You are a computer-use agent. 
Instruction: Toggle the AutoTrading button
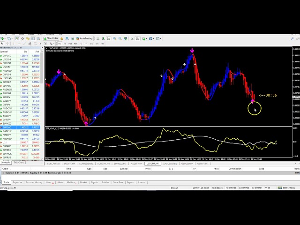[86, 38]
